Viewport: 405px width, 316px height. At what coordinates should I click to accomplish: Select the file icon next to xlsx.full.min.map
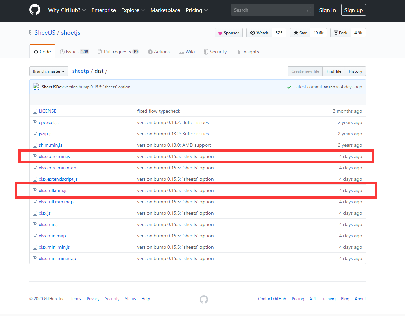pos(35,202)
